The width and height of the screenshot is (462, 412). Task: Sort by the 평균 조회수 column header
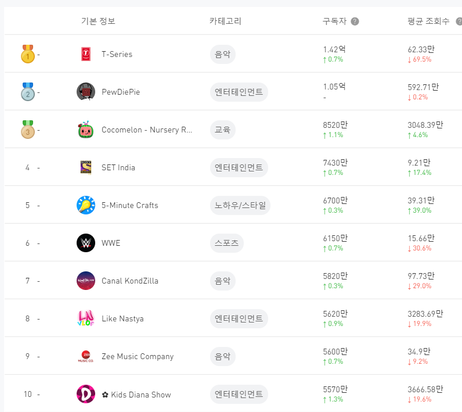click(428, 22)
